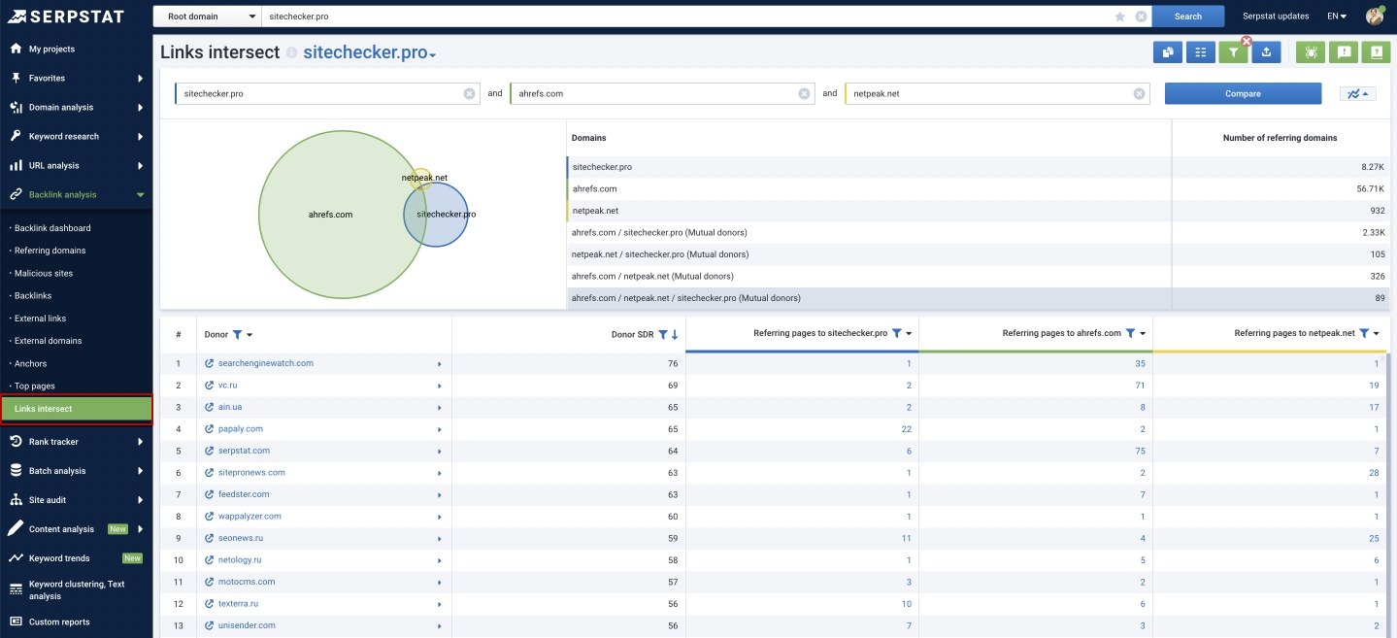
Task: Clear filters with the red X badge
Action: [1247, 42]
